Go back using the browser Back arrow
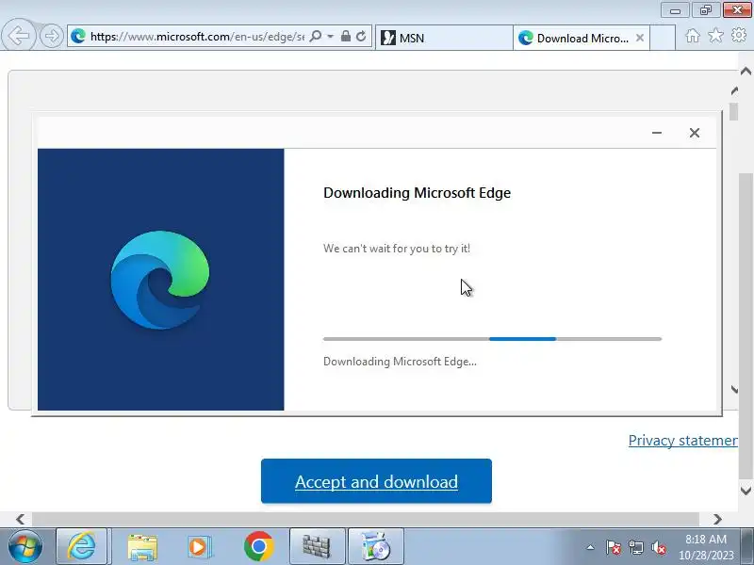754x565 pixels. point(18,36)
